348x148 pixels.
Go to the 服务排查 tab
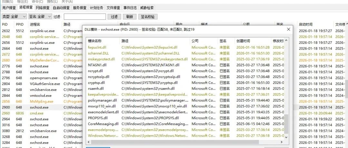point(80,8)
